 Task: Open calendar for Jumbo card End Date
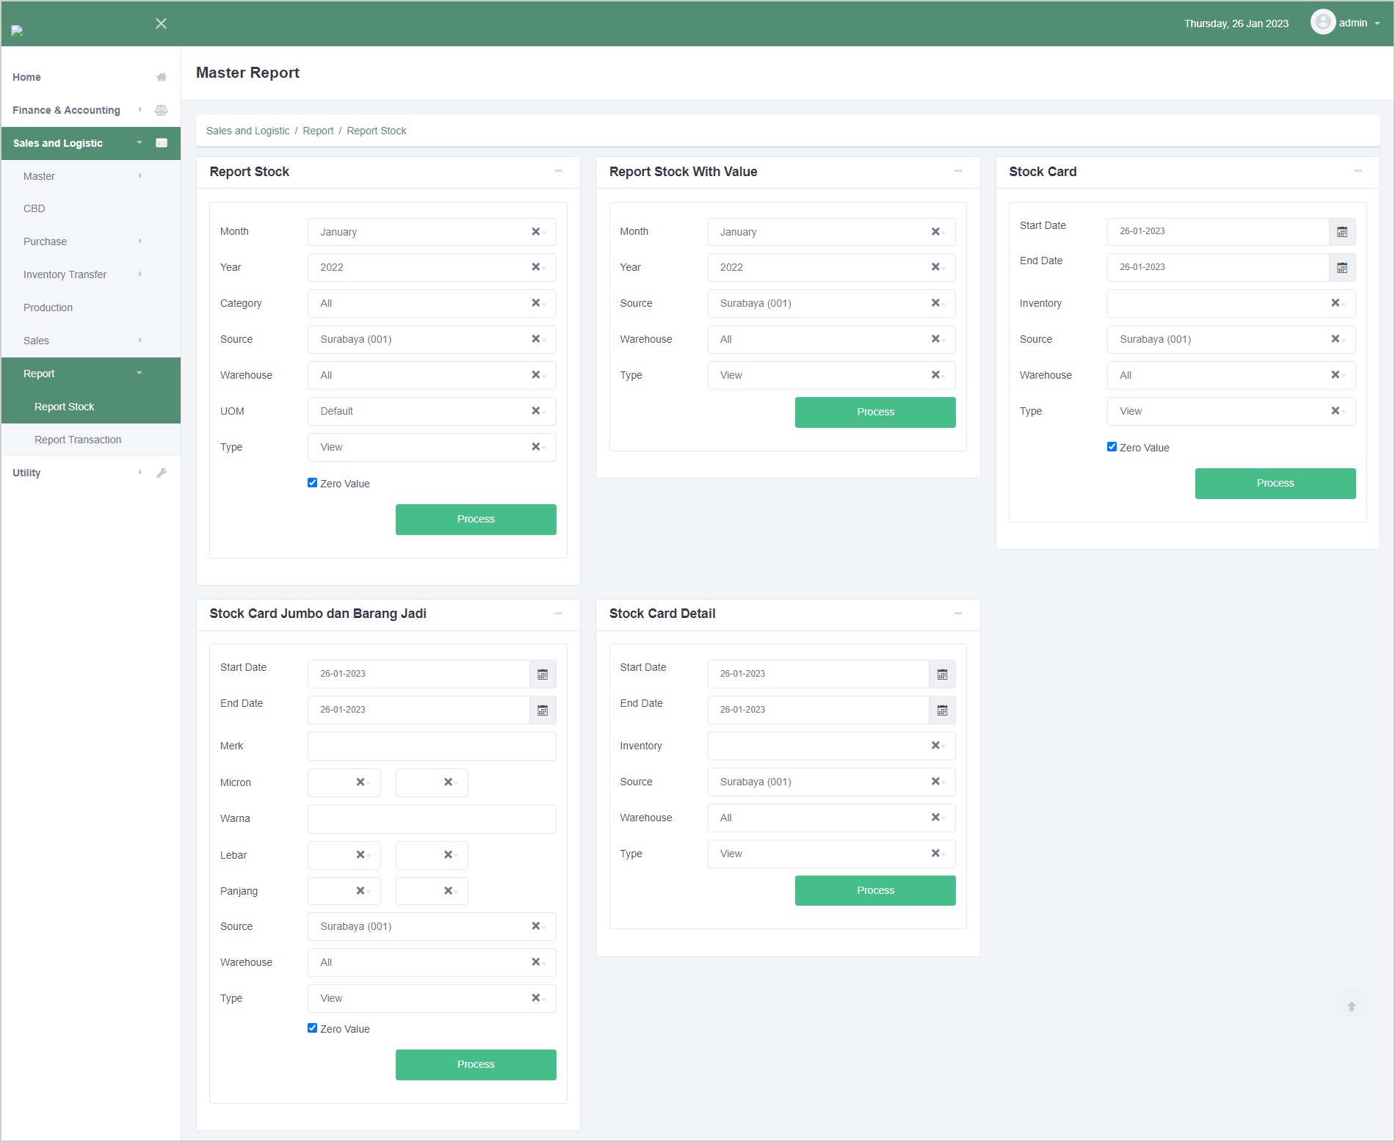(543, 710)
